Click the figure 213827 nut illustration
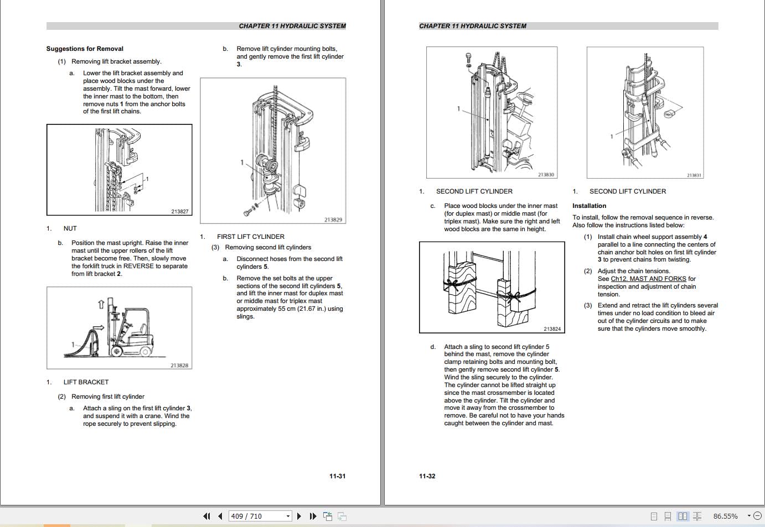 (x=120, y=170)
